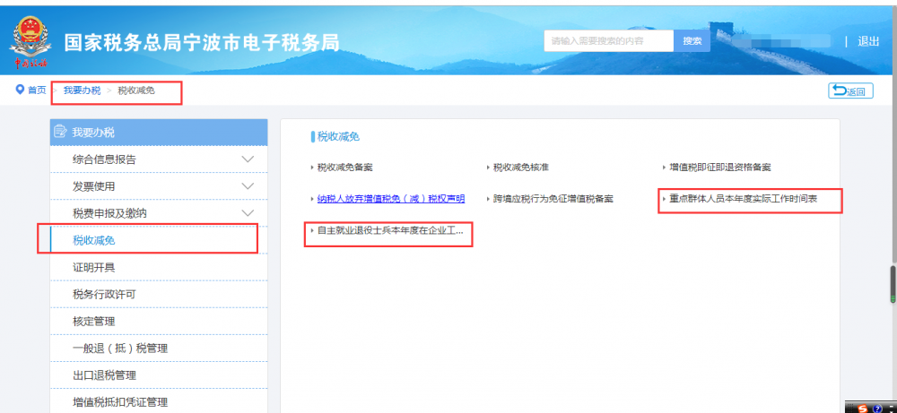Open 证明开具 in the sidebar menu
This screenshot has height=413, width=897.
coord(93,267)
